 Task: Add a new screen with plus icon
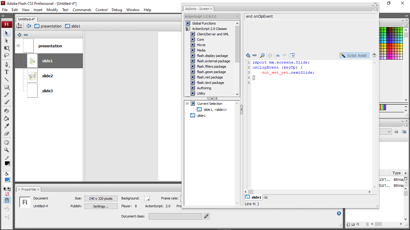pyautogui.click(x=20, y=35)
